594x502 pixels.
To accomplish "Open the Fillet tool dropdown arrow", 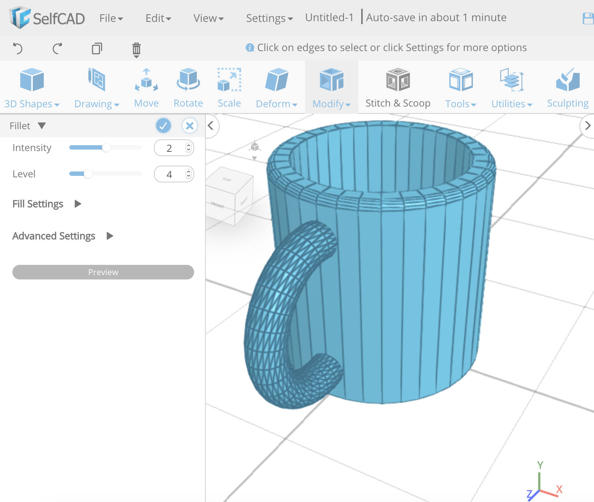I will coord(42,126).
